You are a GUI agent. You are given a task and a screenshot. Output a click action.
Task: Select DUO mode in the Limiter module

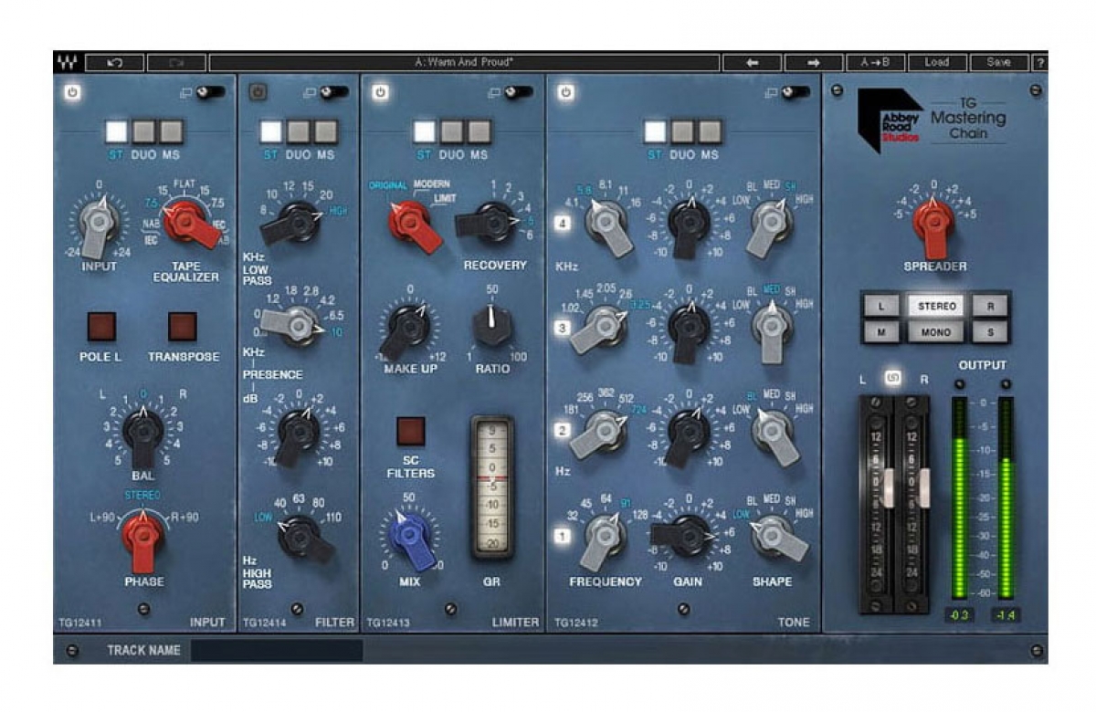tap(451, 131)
